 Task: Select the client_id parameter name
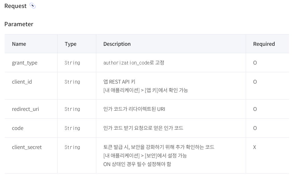[x=22, y=82]
